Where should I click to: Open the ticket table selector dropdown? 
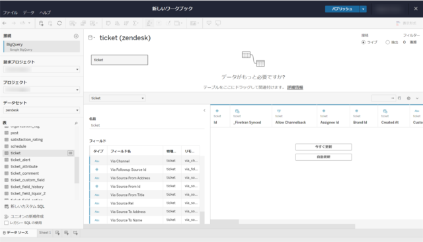click(x=118, y=98)
